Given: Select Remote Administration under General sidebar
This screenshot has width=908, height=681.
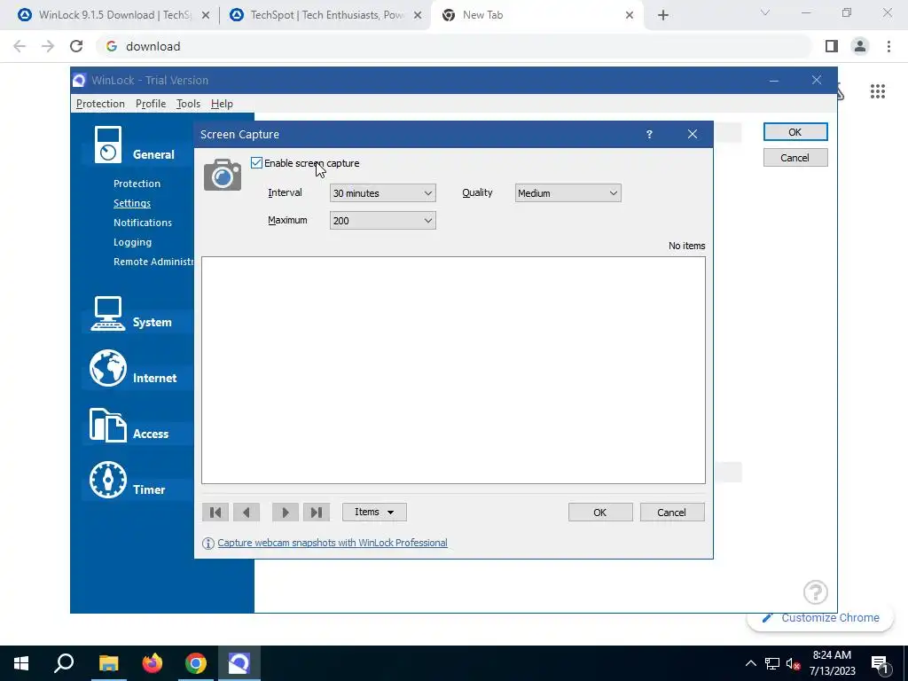Looking at the screenshot, I should pos(153,262).
